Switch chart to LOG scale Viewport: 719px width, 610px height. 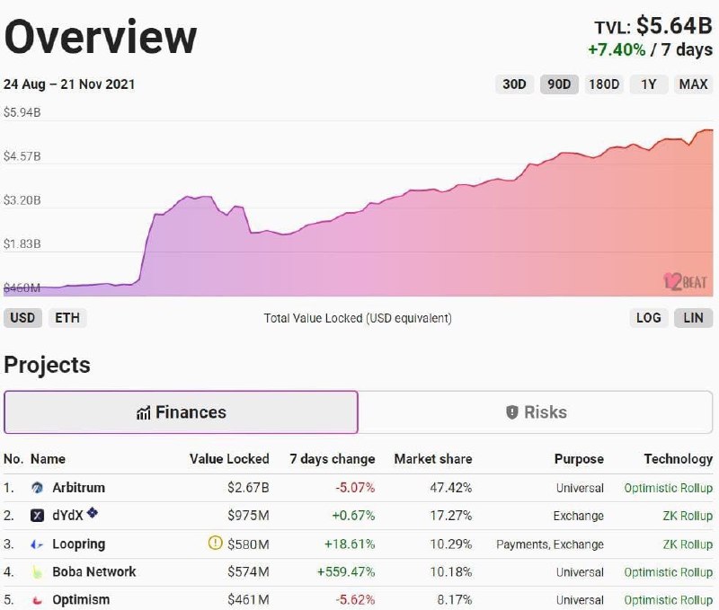[x=648, y=318]
